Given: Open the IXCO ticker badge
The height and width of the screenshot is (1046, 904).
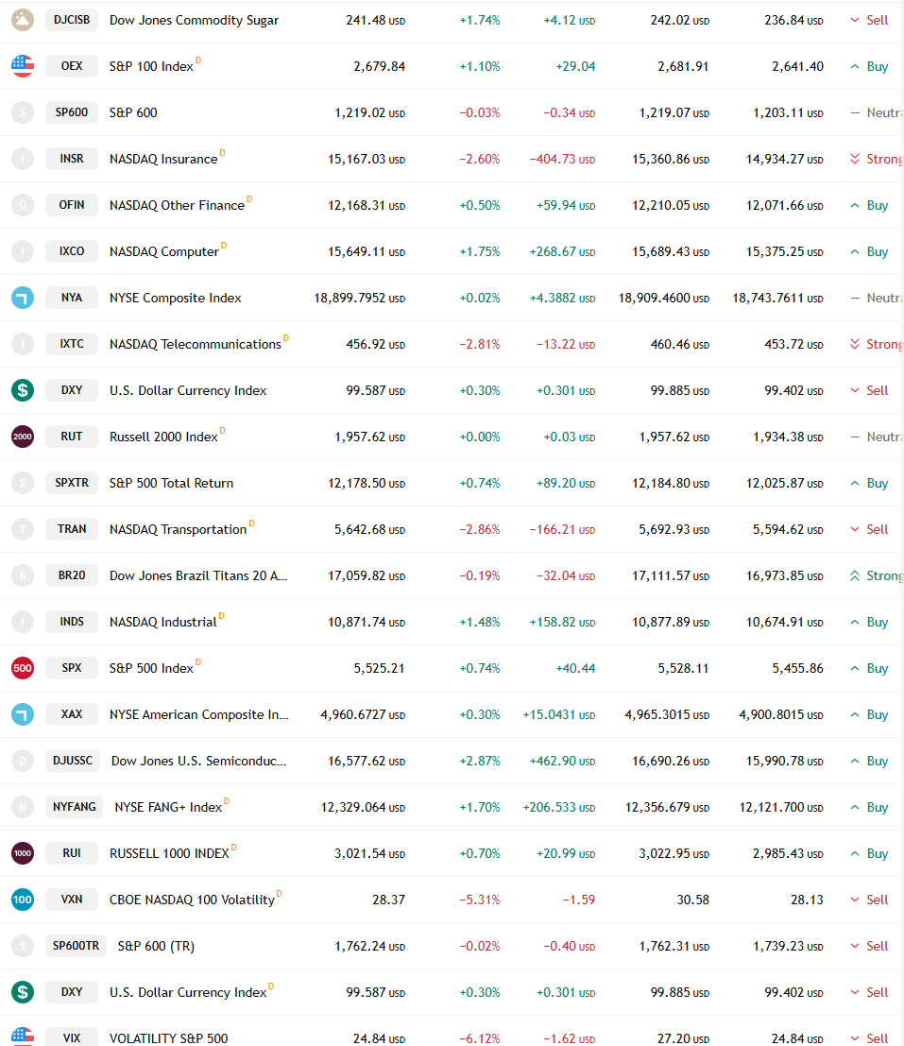Looking at the screenshot, I should pyautogui.click(x=72, y=251).
